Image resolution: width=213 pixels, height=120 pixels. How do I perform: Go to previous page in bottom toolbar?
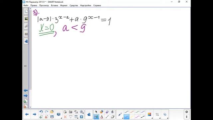(x=27, y=114)
